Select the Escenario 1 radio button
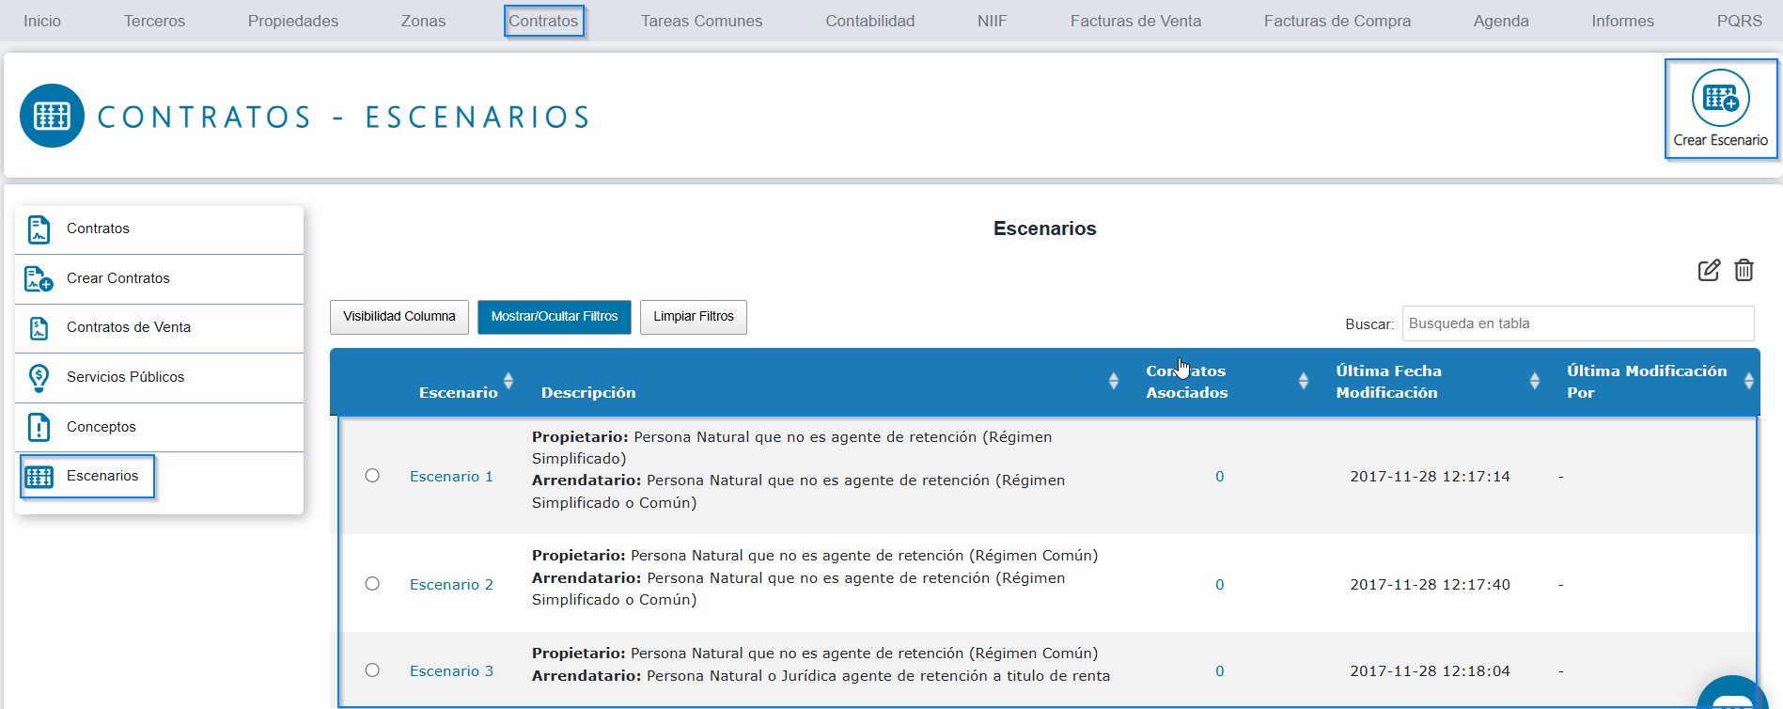This screenshot has width=1783, height=709. click(x=372, y=476)
